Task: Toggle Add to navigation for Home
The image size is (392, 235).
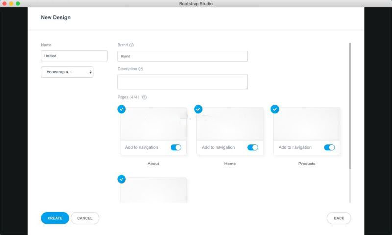Action: tap(253, 147)
